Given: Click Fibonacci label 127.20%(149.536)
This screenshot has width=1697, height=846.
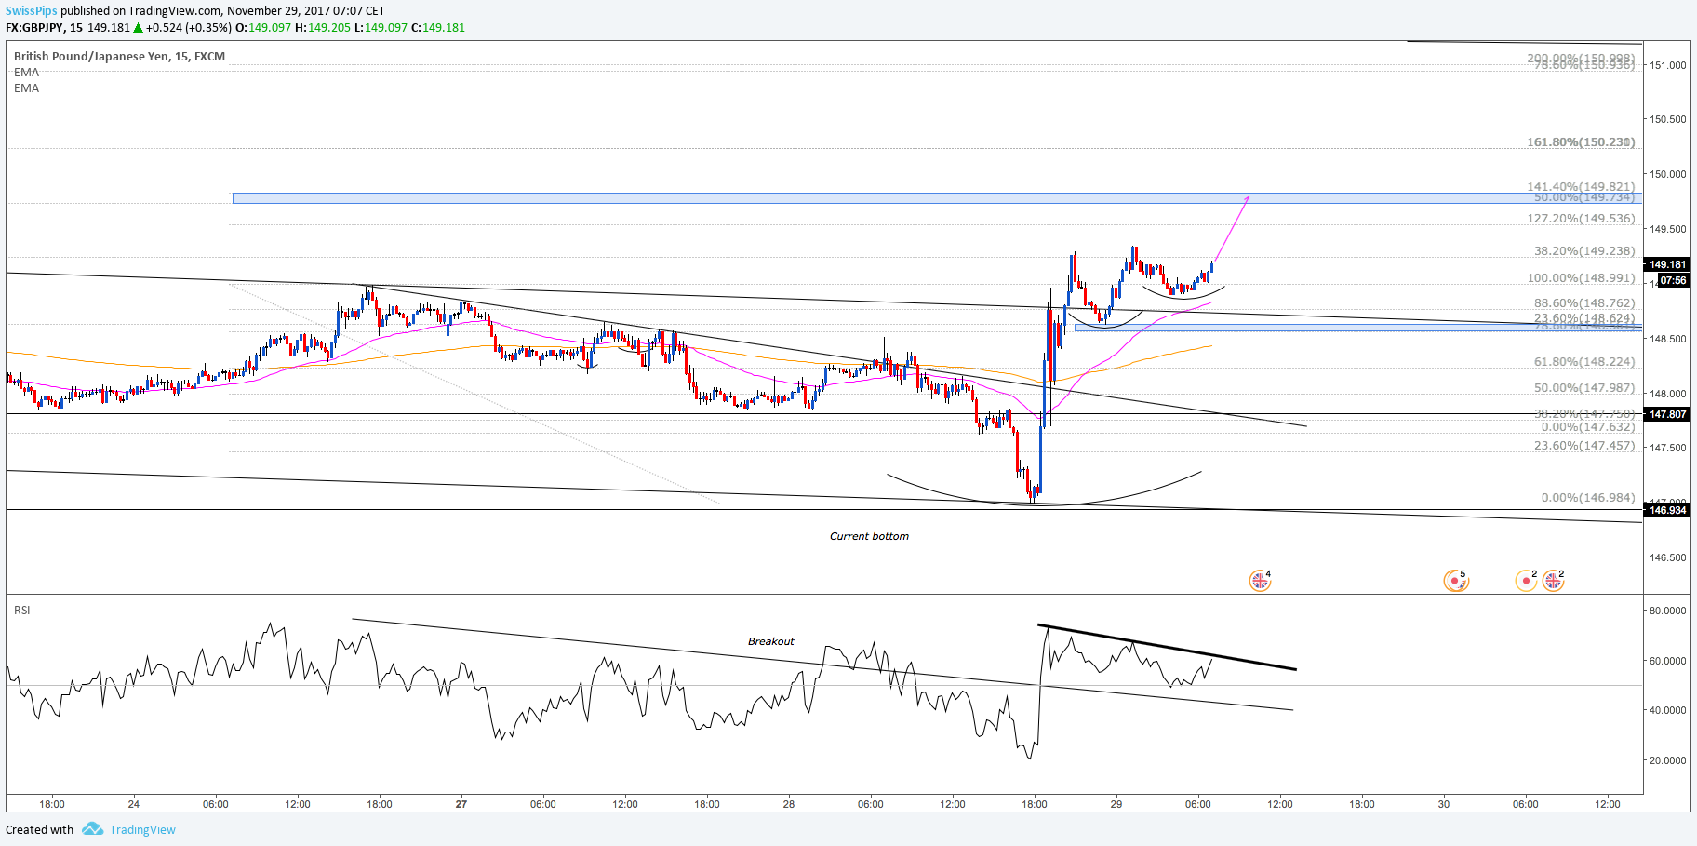Looking at the screenshot, I should tap(1581, 219).
